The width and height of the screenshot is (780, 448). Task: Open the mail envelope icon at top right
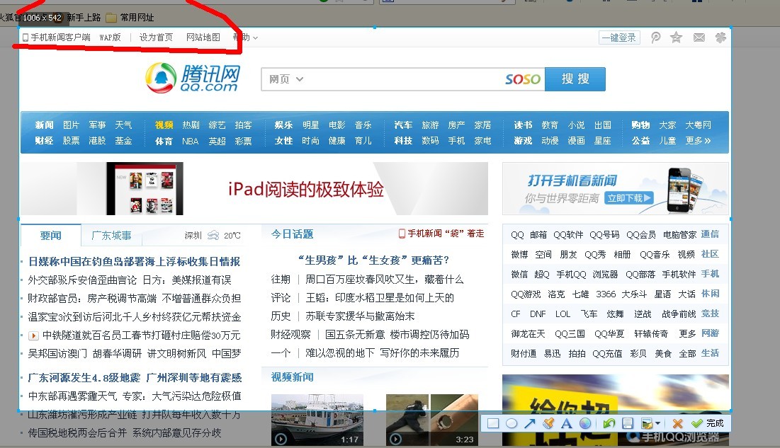(699, 37)
